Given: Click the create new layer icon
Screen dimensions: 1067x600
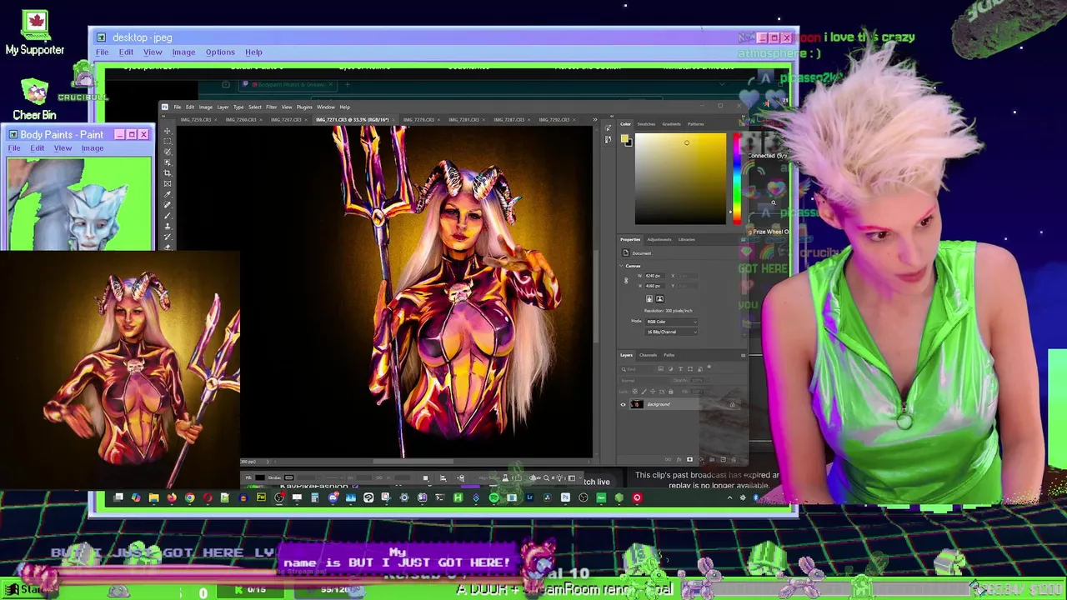Looking at the screenshot, I should click(x=723, y=459).
